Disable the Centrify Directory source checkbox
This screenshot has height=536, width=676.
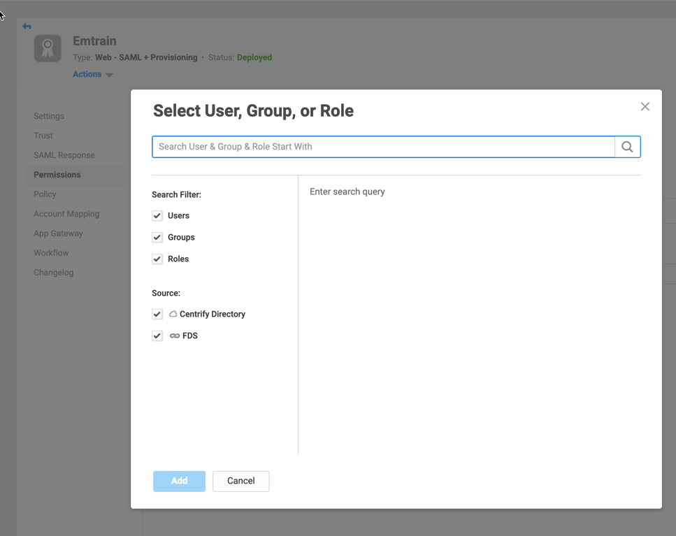point(157,314)
